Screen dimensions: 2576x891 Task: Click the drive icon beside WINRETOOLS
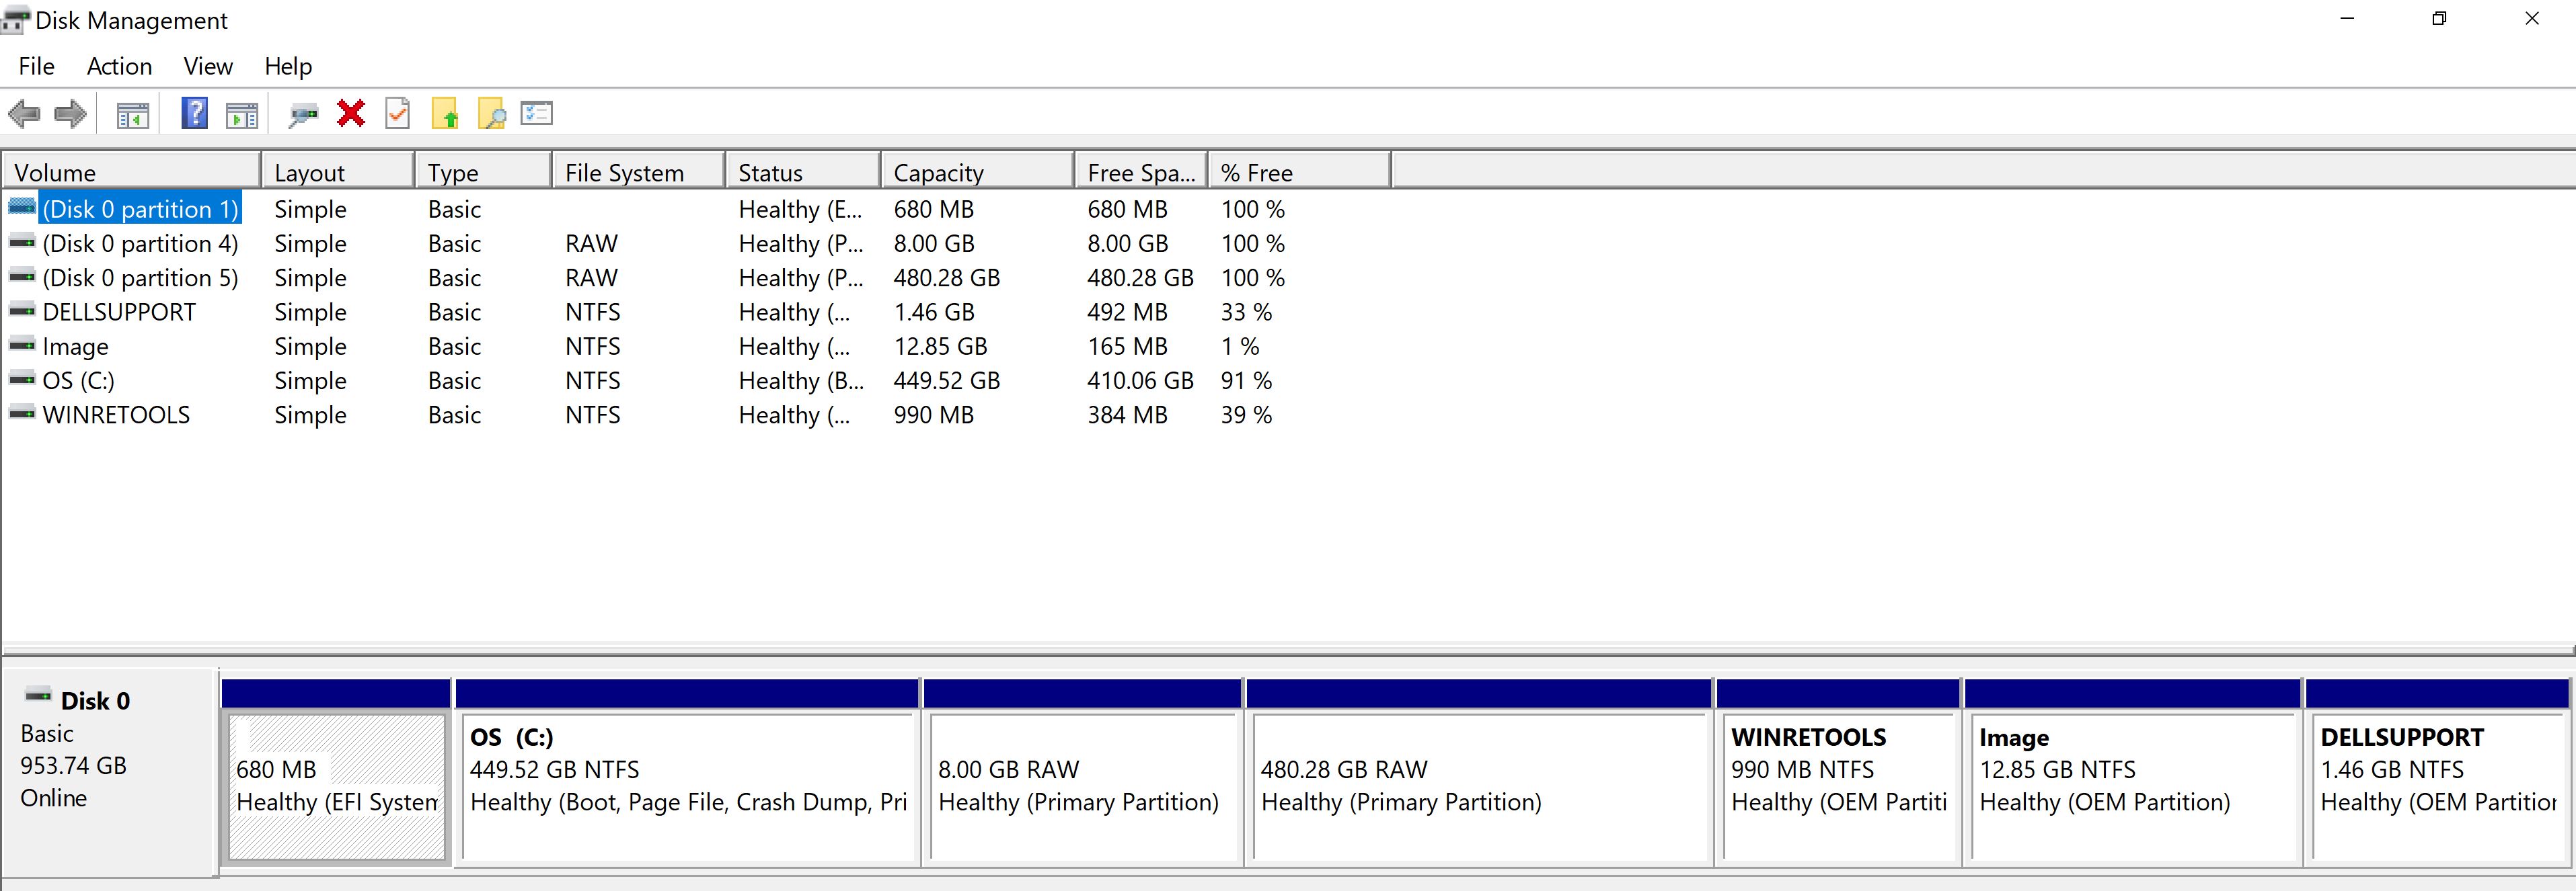click(22, 413)
